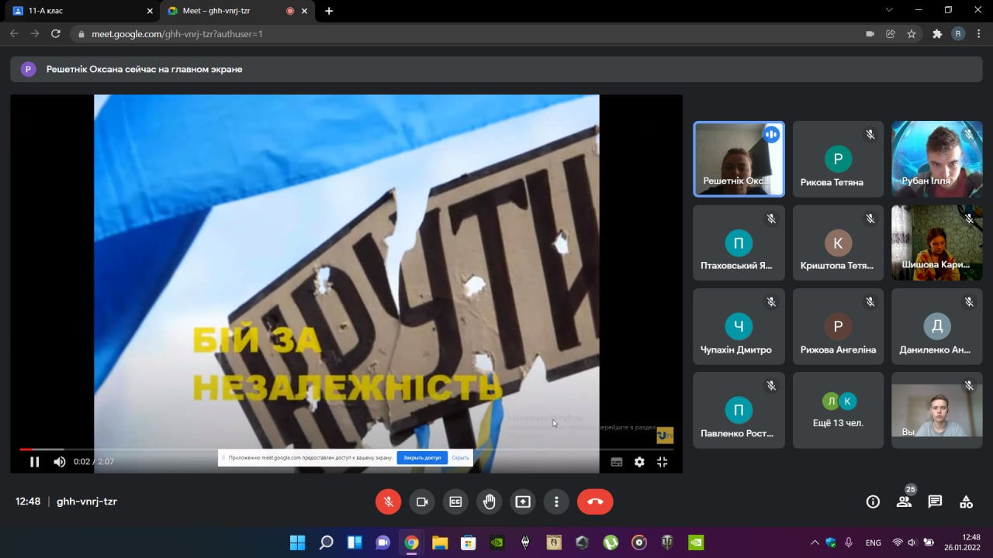This screenshot has height=558, width=993.
Task: Click the Чупахін Дмитро participant tile
Action: [x=739, y=326]
